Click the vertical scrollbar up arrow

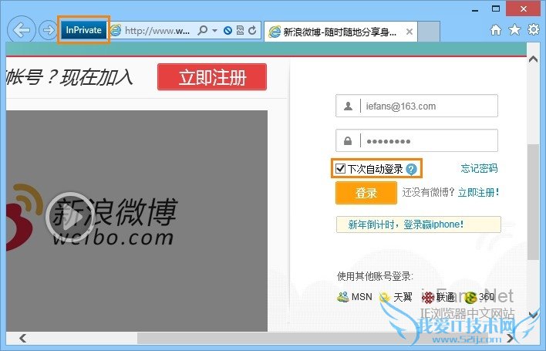click(x=533, y=59)
